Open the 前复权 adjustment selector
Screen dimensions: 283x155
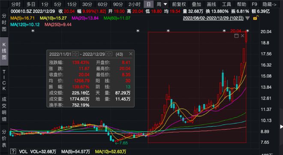[179, 4]
